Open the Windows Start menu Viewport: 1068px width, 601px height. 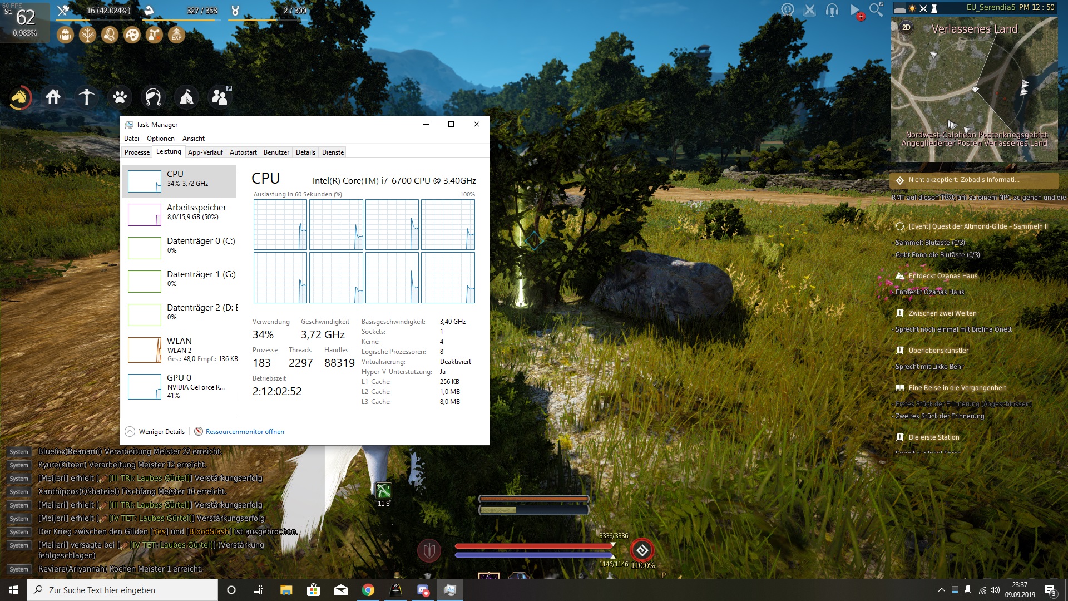pos(13,590)
